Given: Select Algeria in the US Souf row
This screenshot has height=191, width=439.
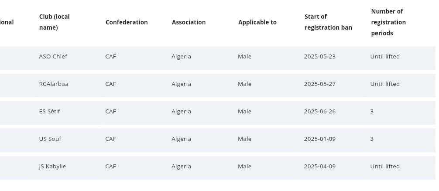Looking at the screenshot, I should [181, 139].
